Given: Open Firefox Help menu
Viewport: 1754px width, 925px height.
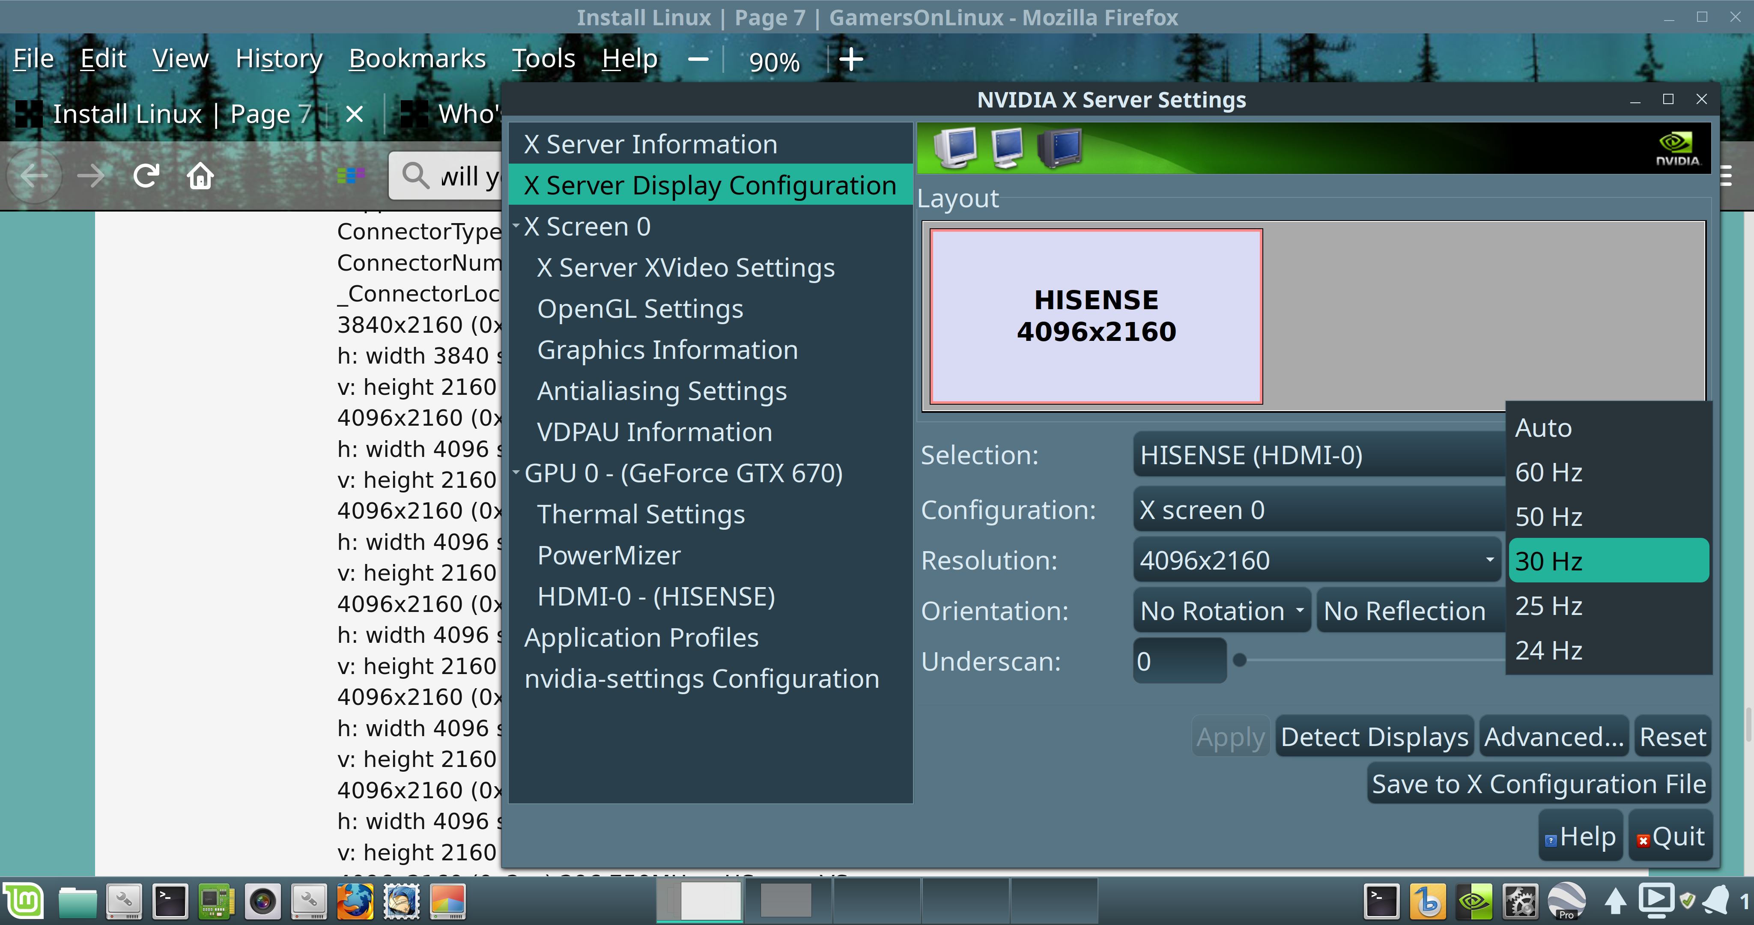Looking at the screenshot, I should (630, 59).
